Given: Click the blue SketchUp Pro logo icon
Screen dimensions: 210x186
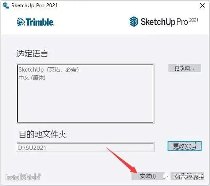Looking at the screenshot, I should click(x=134, y=21).
